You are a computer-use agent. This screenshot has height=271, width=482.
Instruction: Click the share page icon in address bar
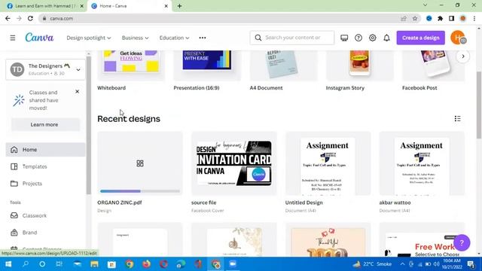coord(404,18)
